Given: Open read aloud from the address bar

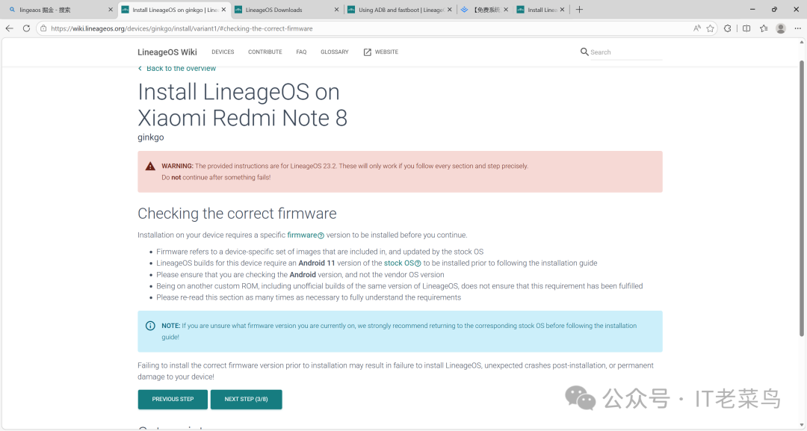Looking at the screenshot, I should coord(697,28).
